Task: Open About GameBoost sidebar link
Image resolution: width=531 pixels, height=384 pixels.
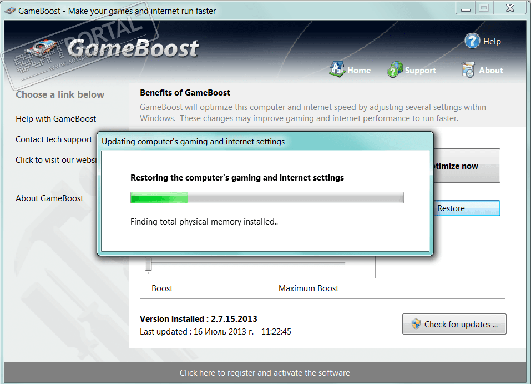Action: point(49,198)
